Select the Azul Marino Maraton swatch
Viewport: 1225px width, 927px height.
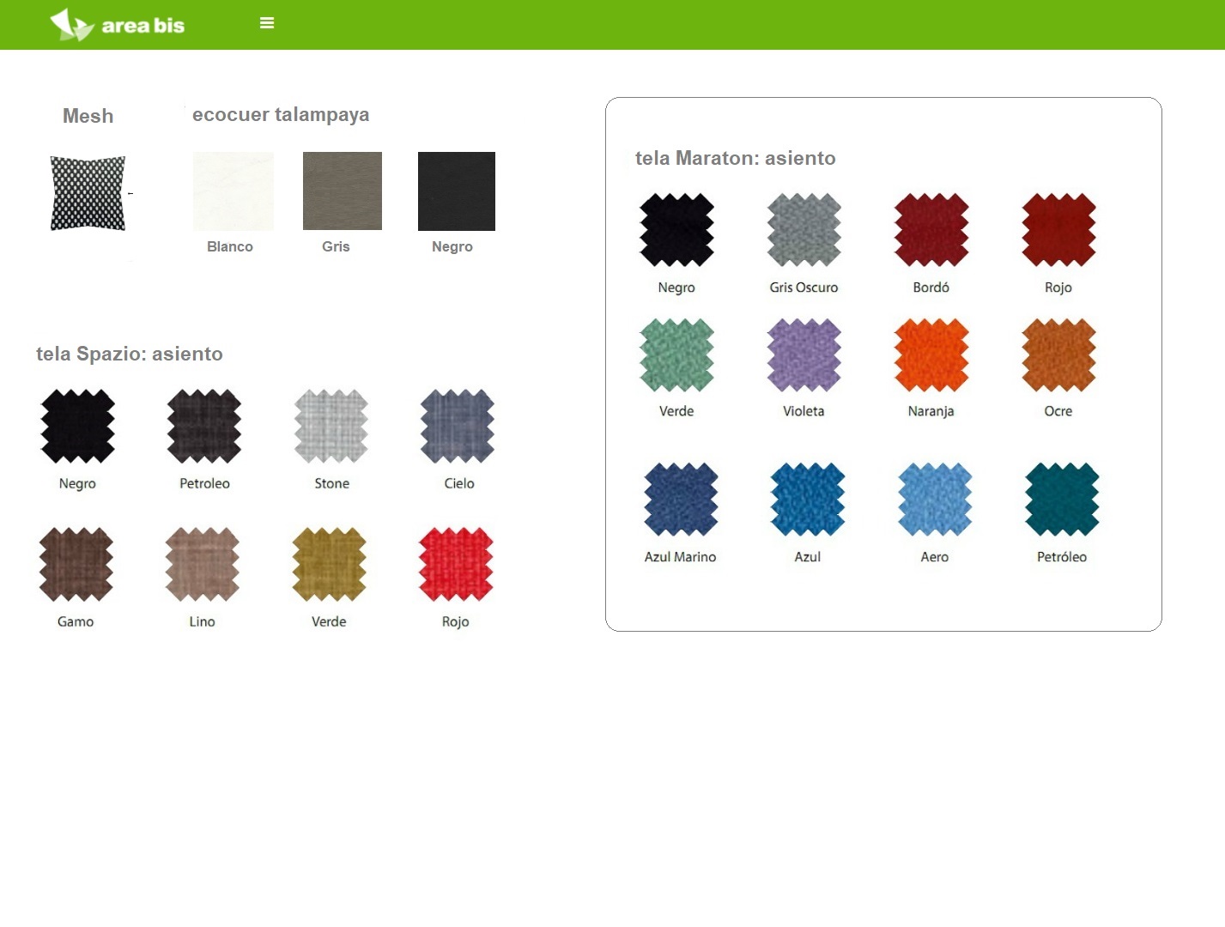[681, 500]
